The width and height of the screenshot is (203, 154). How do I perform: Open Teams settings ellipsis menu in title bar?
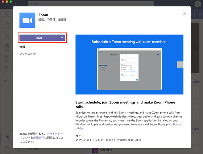[190, 4]
